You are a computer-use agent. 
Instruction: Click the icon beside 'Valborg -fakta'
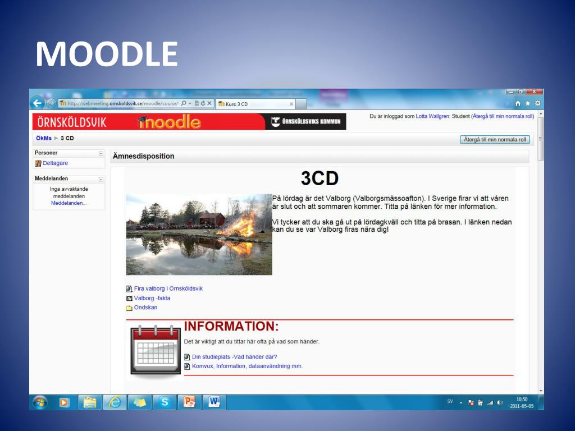click(x=129, y=299)
